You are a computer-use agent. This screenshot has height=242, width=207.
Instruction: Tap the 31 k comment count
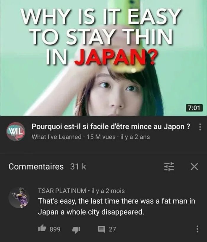(78, 167)
